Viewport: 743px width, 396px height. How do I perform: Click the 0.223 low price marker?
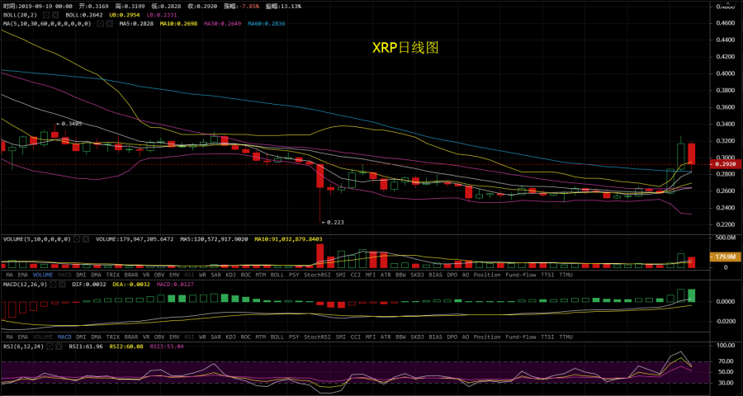(331, 221)
